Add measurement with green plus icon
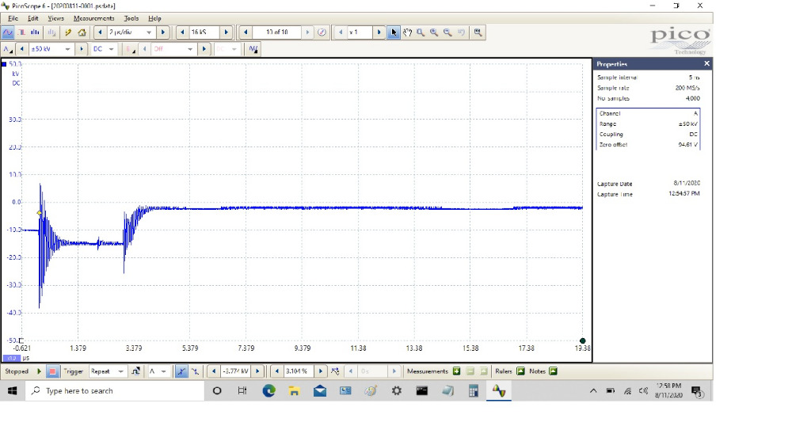 tap(457, 371)
